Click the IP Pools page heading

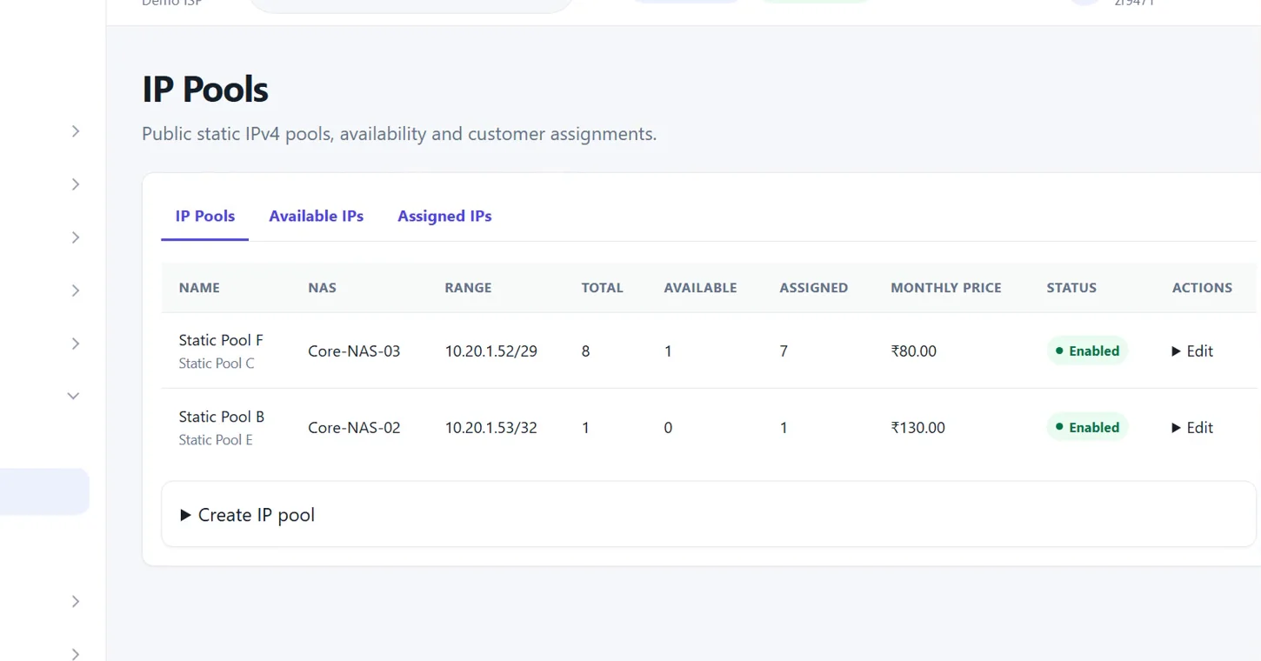coord(205,89)
